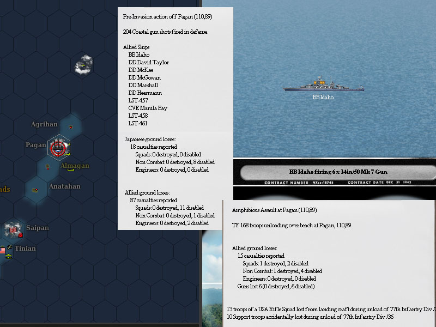Click 'Squads: 1 destroyed, 2 disabled' line
Image resolution: width=436 pixels, height=327 pixels.
click(x=276, y=264)
